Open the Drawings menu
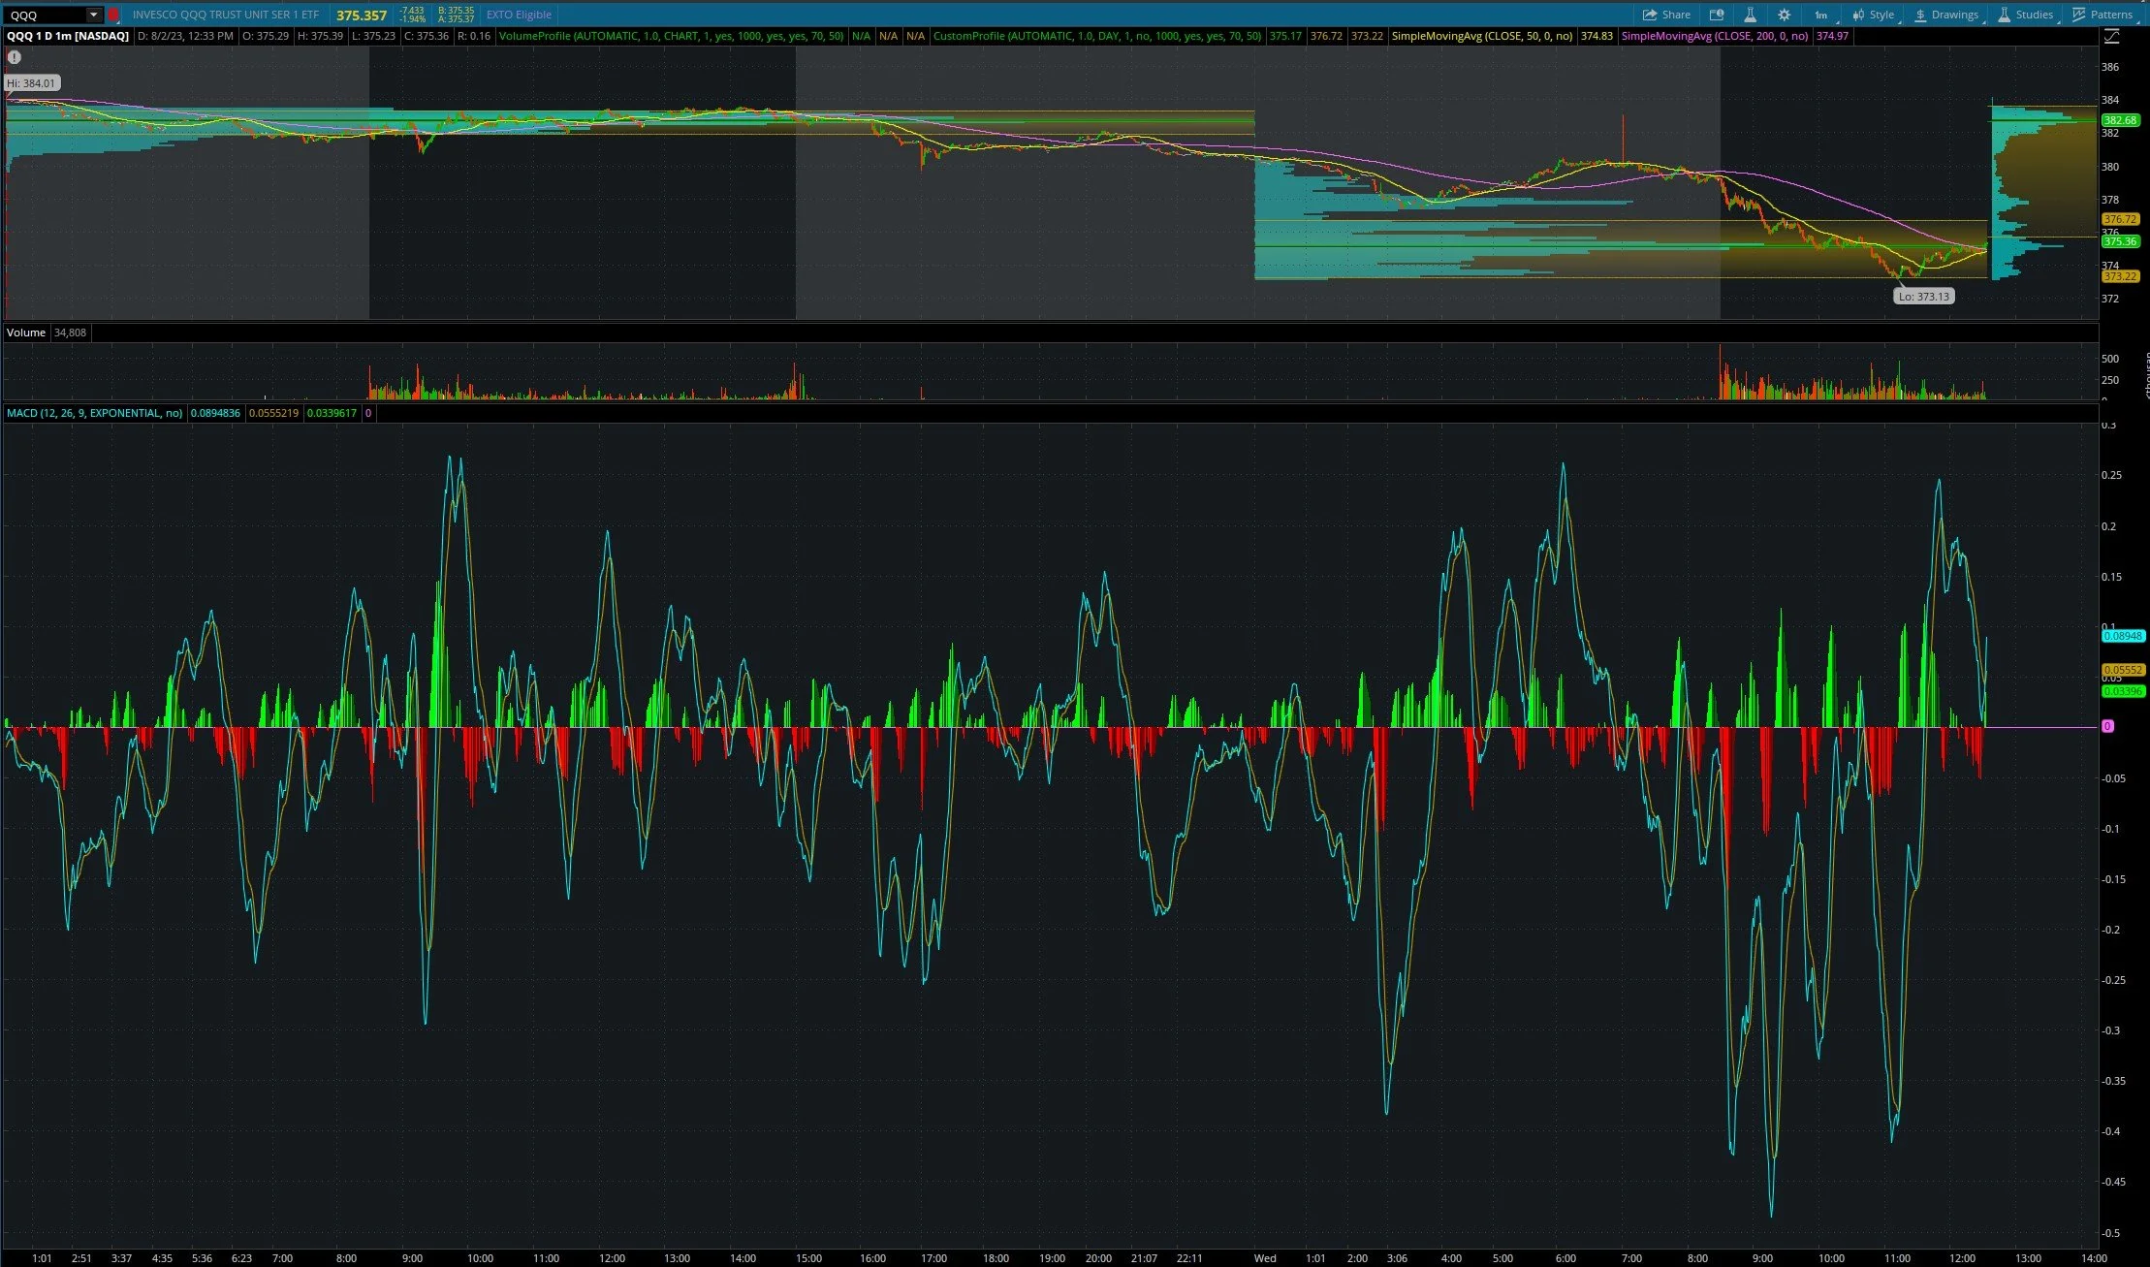2150x1267 pixels. click(1954, 15)
